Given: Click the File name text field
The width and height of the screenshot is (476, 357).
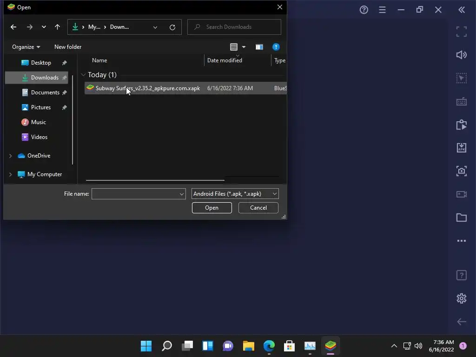Looking at the screenshot, I should (139, 194).
